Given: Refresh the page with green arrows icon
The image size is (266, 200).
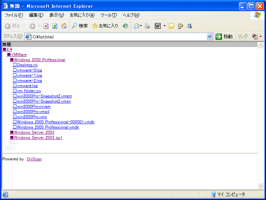Looking at the screenshot, I should point(55,26).
